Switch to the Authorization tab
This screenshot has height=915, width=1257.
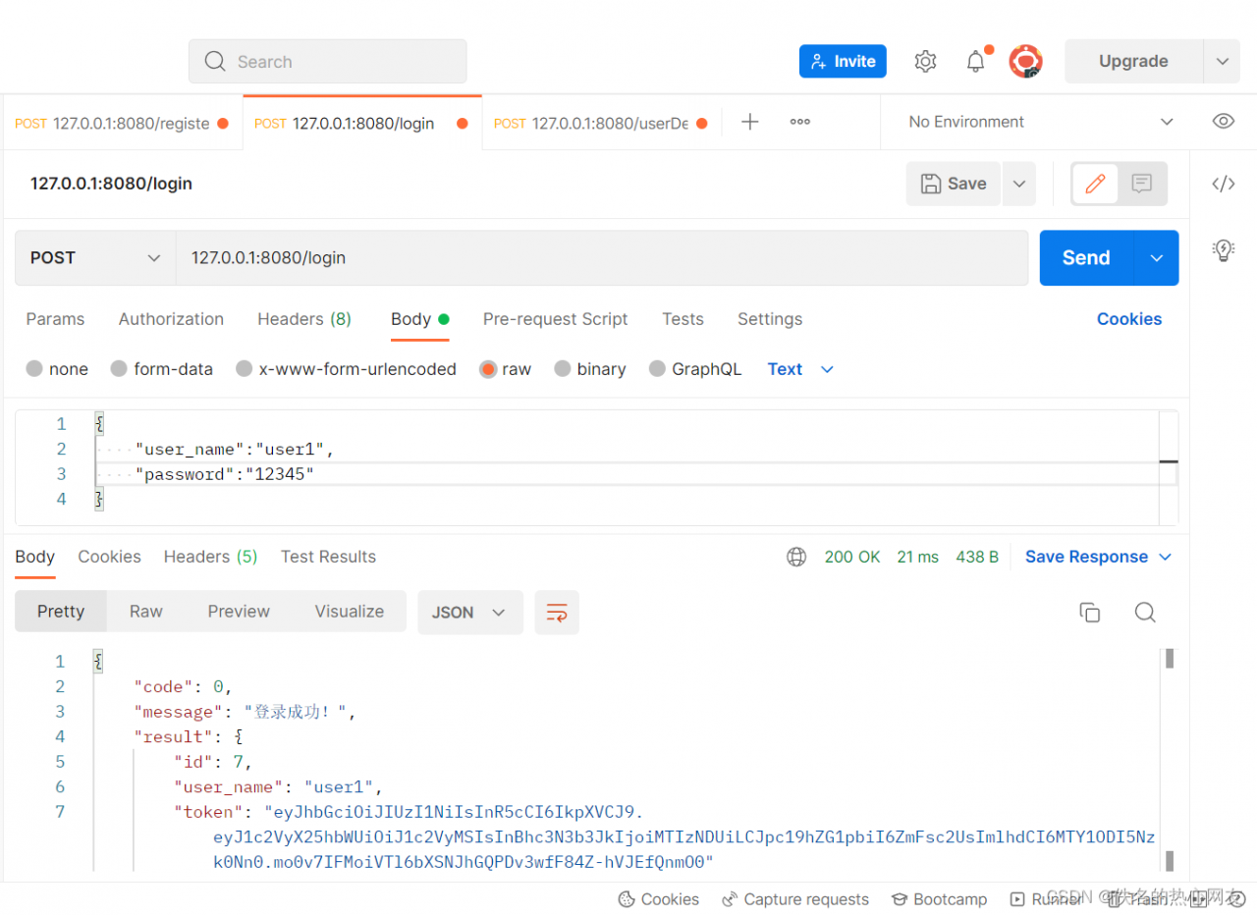(171, 319)
